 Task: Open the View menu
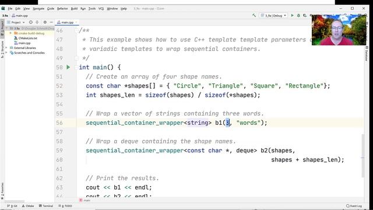click(x=26, y=9)
